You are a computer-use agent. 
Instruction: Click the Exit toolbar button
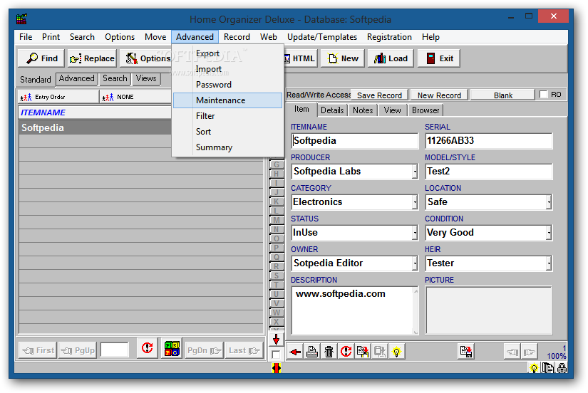tap(439, 58)
